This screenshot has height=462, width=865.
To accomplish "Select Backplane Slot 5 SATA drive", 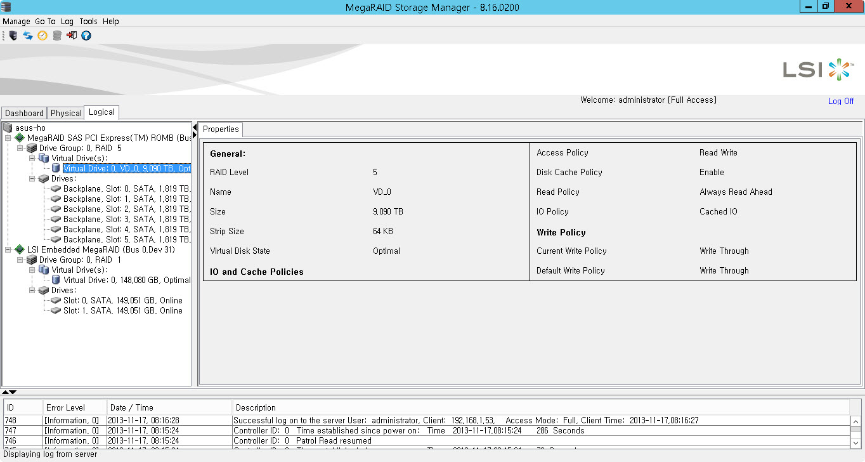I will pos(127,239).
